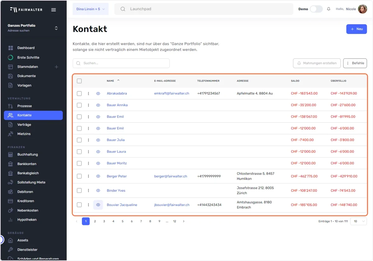Click email emkraft@fairwalter.ch
The height and width of the screenshot is (261, 373).
[x=172, y=93]
